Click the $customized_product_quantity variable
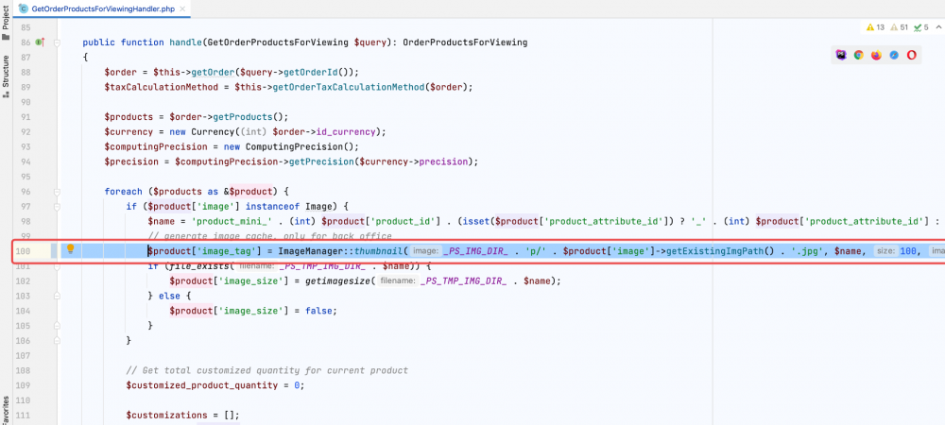The image size is (945, 425). 202,385
